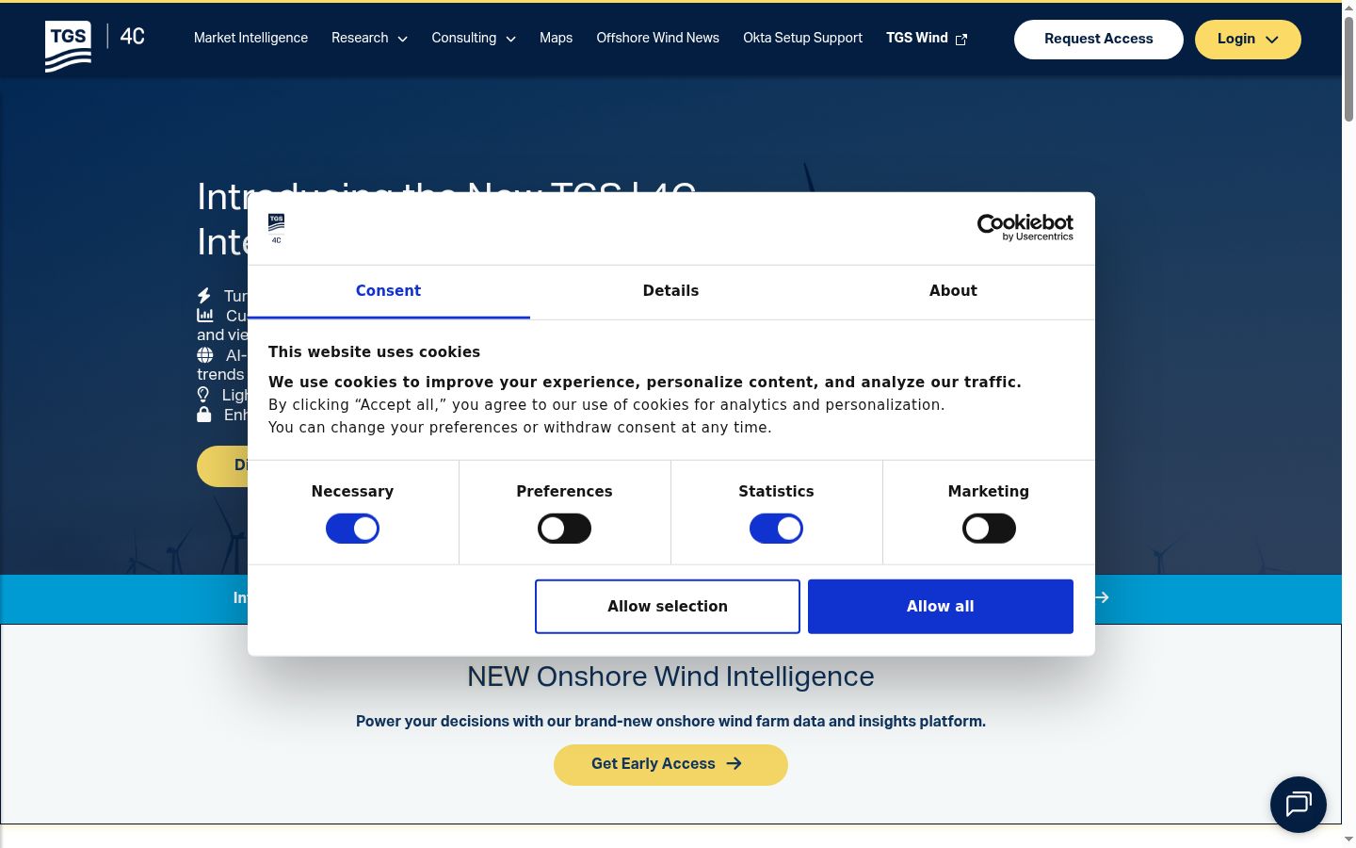
Task: Go to Offshore Wind News
Action: coord(657,38)
